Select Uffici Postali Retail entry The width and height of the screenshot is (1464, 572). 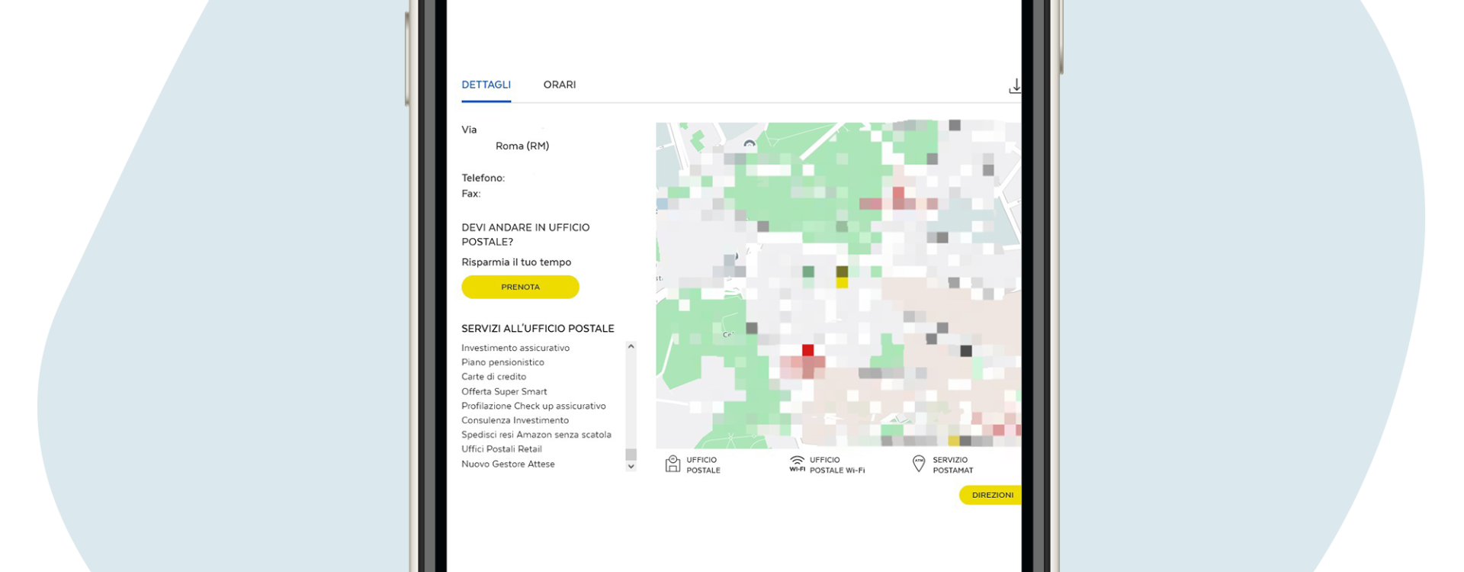click(501, 449)
